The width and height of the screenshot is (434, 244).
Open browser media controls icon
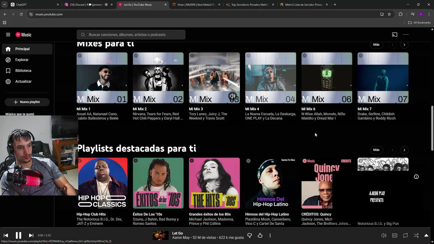pos(413,14)
